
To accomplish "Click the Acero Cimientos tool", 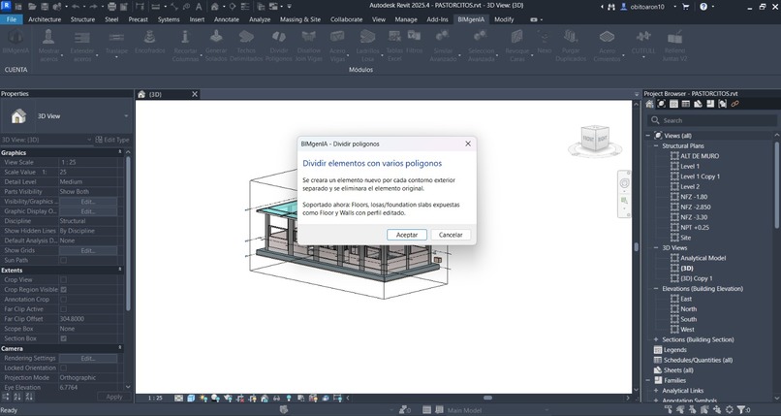I will (x=607, y=46).
